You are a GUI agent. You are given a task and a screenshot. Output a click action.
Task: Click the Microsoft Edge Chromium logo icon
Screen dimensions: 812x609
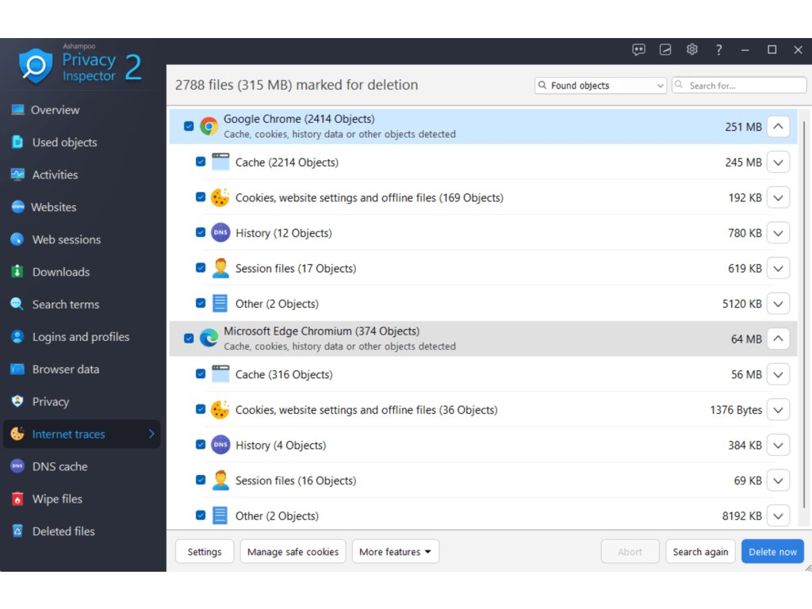(x=209, y=338)
